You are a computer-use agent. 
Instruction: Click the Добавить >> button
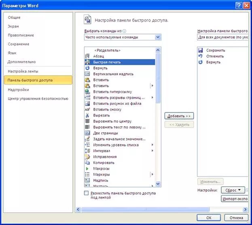click(x=179, y=116)
